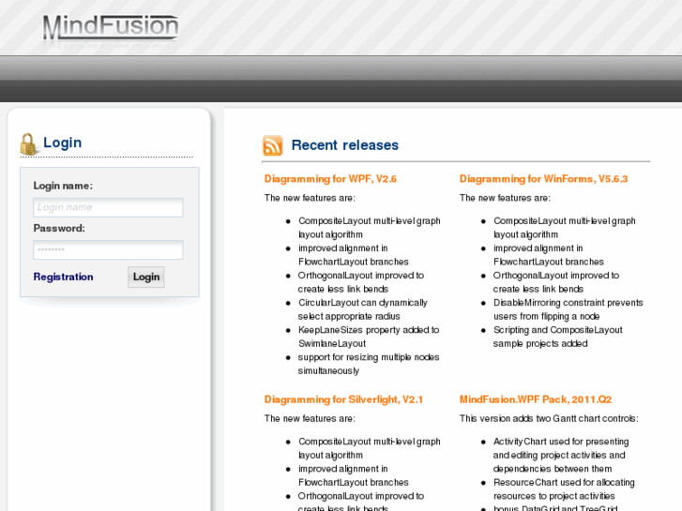Open the Registration link
Viewport: 682px width, 511px height.
pos(63,277)
